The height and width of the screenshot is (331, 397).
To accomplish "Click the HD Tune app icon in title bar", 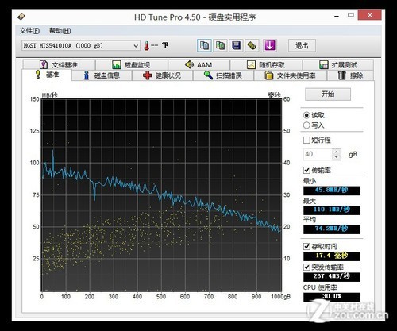I will pyautogui.click(x=21, y=17).
